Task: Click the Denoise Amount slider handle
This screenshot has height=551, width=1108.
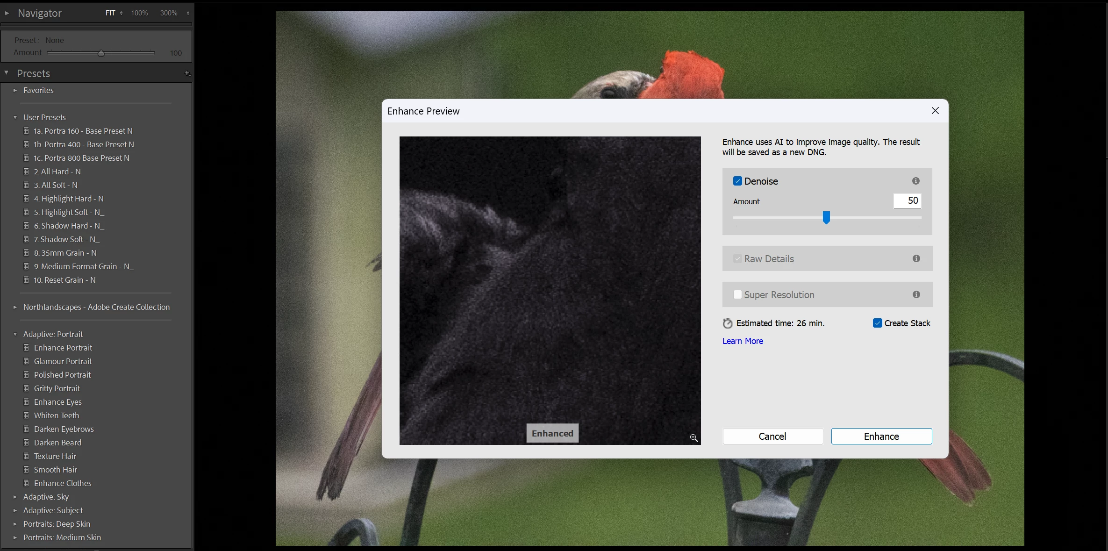Action: [x=826, y=218]
